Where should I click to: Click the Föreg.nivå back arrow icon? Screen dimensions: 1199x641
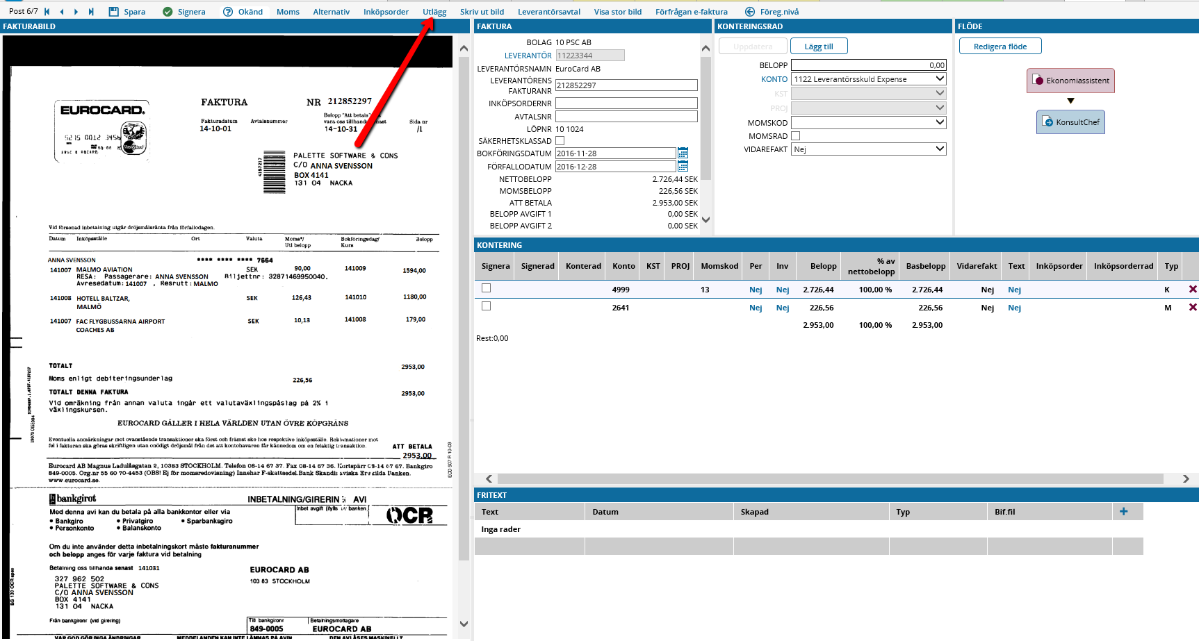pos(750,12)
